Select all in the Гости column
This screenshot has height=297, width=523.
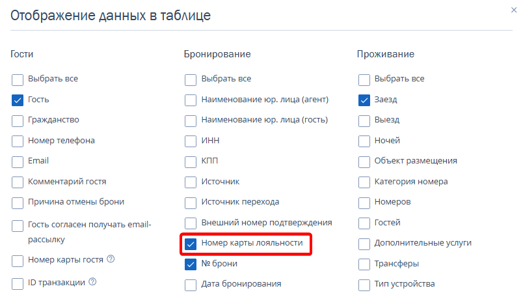18,80
